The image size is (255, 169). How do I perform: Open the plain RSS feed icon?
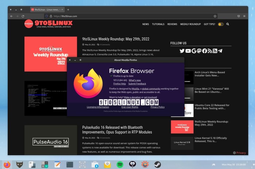210,51
